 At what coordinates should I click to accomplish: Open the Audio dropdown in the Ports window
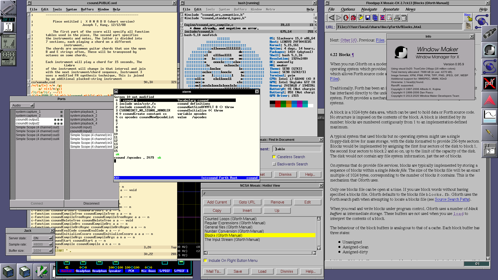[23, 106]
